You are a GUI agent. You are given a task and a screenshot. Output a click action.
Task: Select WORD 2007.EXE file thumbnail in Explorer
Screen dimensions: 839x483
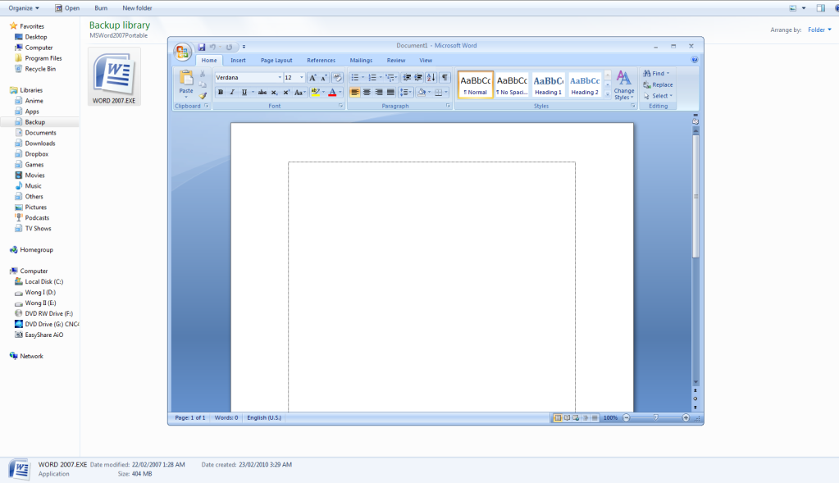[114, 76]
